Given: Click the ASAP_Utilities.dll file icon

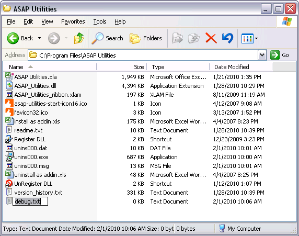Looking at the screenshot, I should (9, 85).
